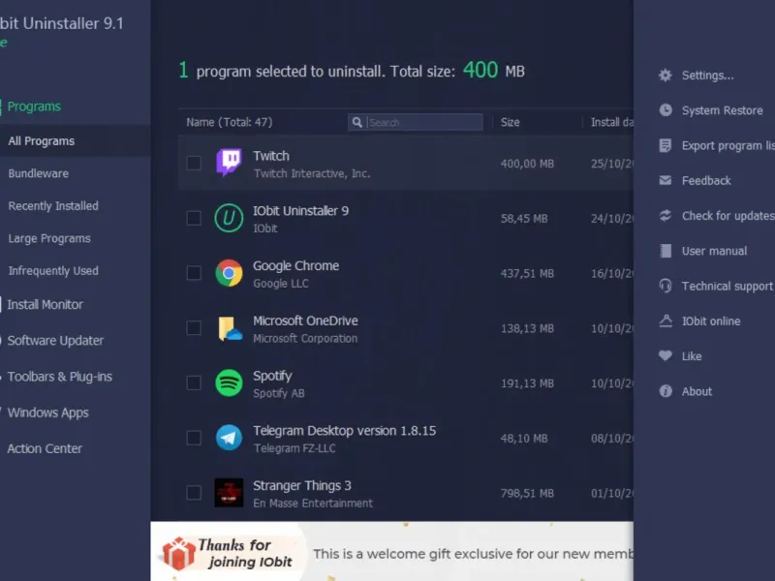Image resolution: width=775 pixels, height=581 pixels.
Task: Tick the Spotify checkbox
Action: 194,382
